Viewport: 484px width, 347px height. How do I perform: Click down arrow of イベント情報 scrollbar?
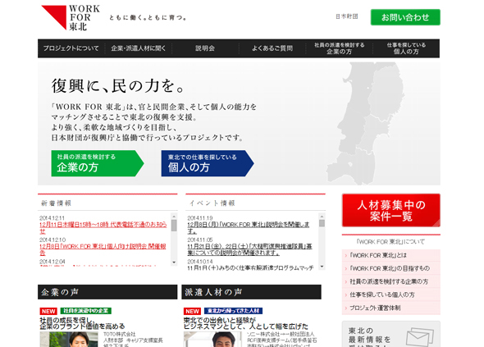pos(322,267)
